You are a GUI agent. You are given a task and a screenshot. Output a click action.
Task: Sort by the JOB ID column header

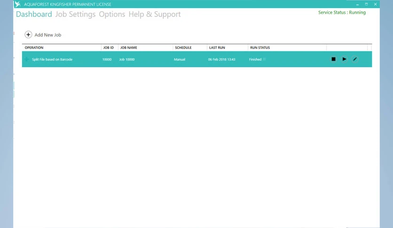pyautogui.click(x=109, y=48)
